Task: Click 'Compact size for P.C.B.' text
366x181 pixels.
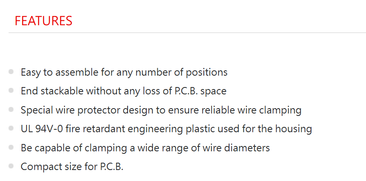Action: tap(72, 167)
